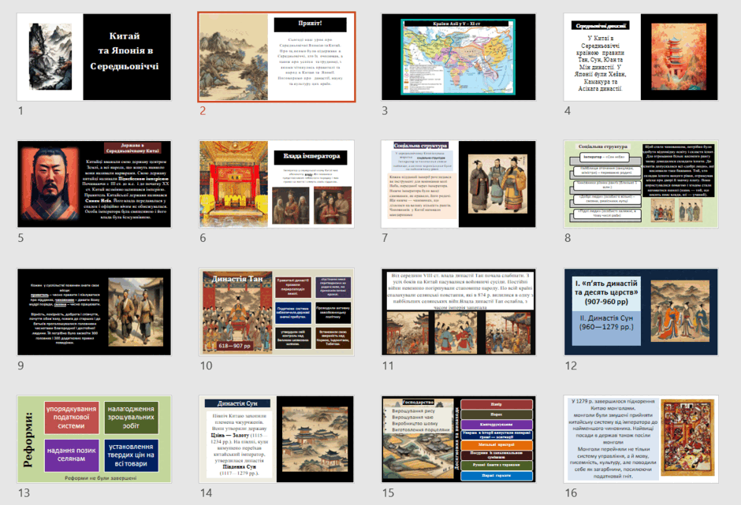Screen dimensions: 741x505
Task: Click slide 9 with two walking peasants
Action: pos(94,312)
